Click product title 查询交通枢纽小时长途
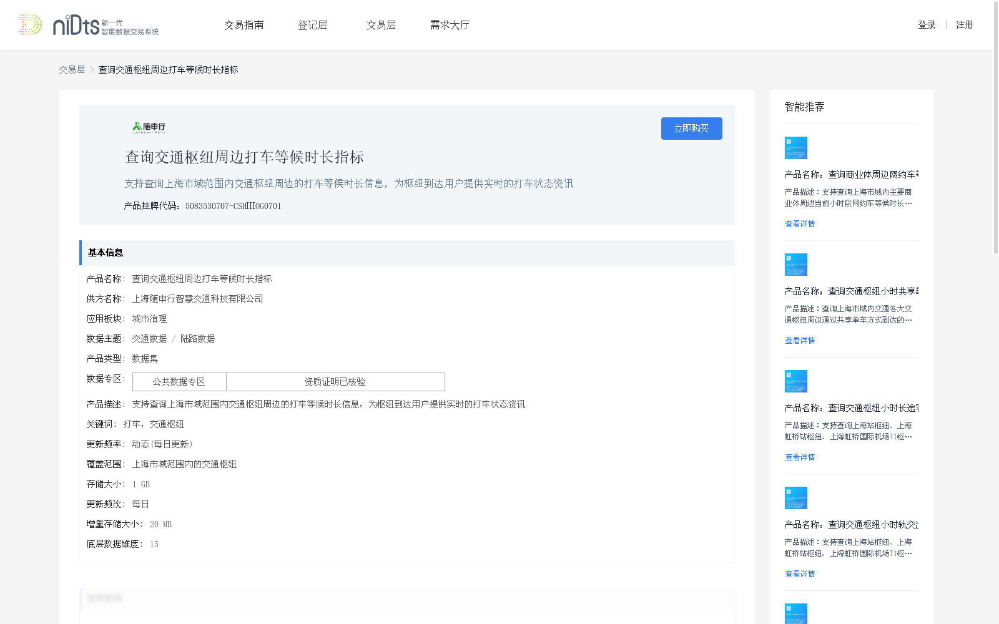999x624 pixels. (852, 408)
